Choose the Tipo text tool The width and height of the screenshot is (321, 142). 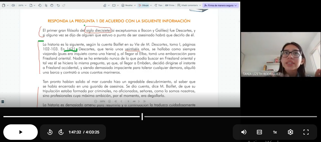158,5
